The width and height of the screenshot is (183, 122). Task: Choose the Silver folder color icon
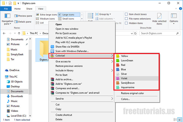(118, 74)
